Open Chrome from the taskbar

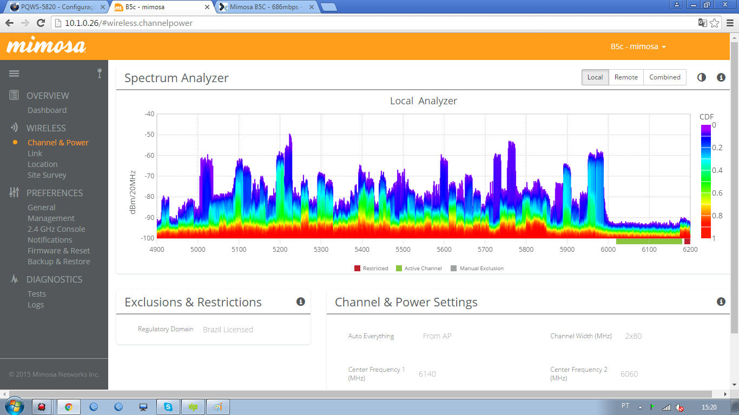click(x=69, y=407)
